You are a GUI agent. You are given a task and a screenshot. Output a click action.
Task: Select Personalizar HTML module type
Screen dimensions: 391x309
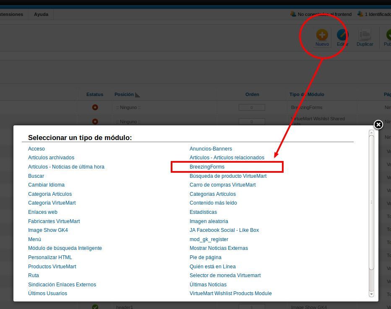(x=50, y=257)
